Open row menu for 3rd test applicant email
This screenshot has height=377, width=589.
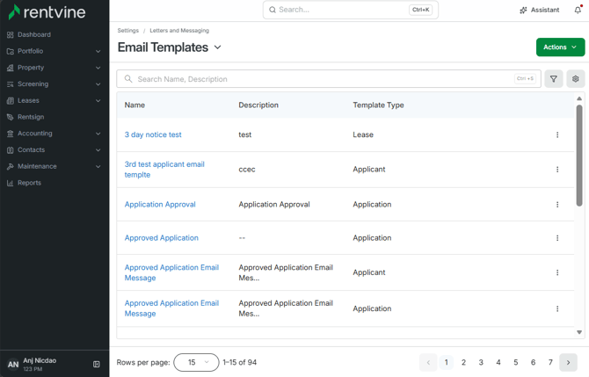[x=557, y=170]
